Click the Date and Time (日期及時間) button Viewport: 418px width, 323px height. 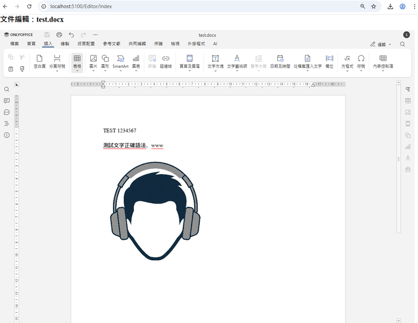pyautogui.click(x=280, y=59)
